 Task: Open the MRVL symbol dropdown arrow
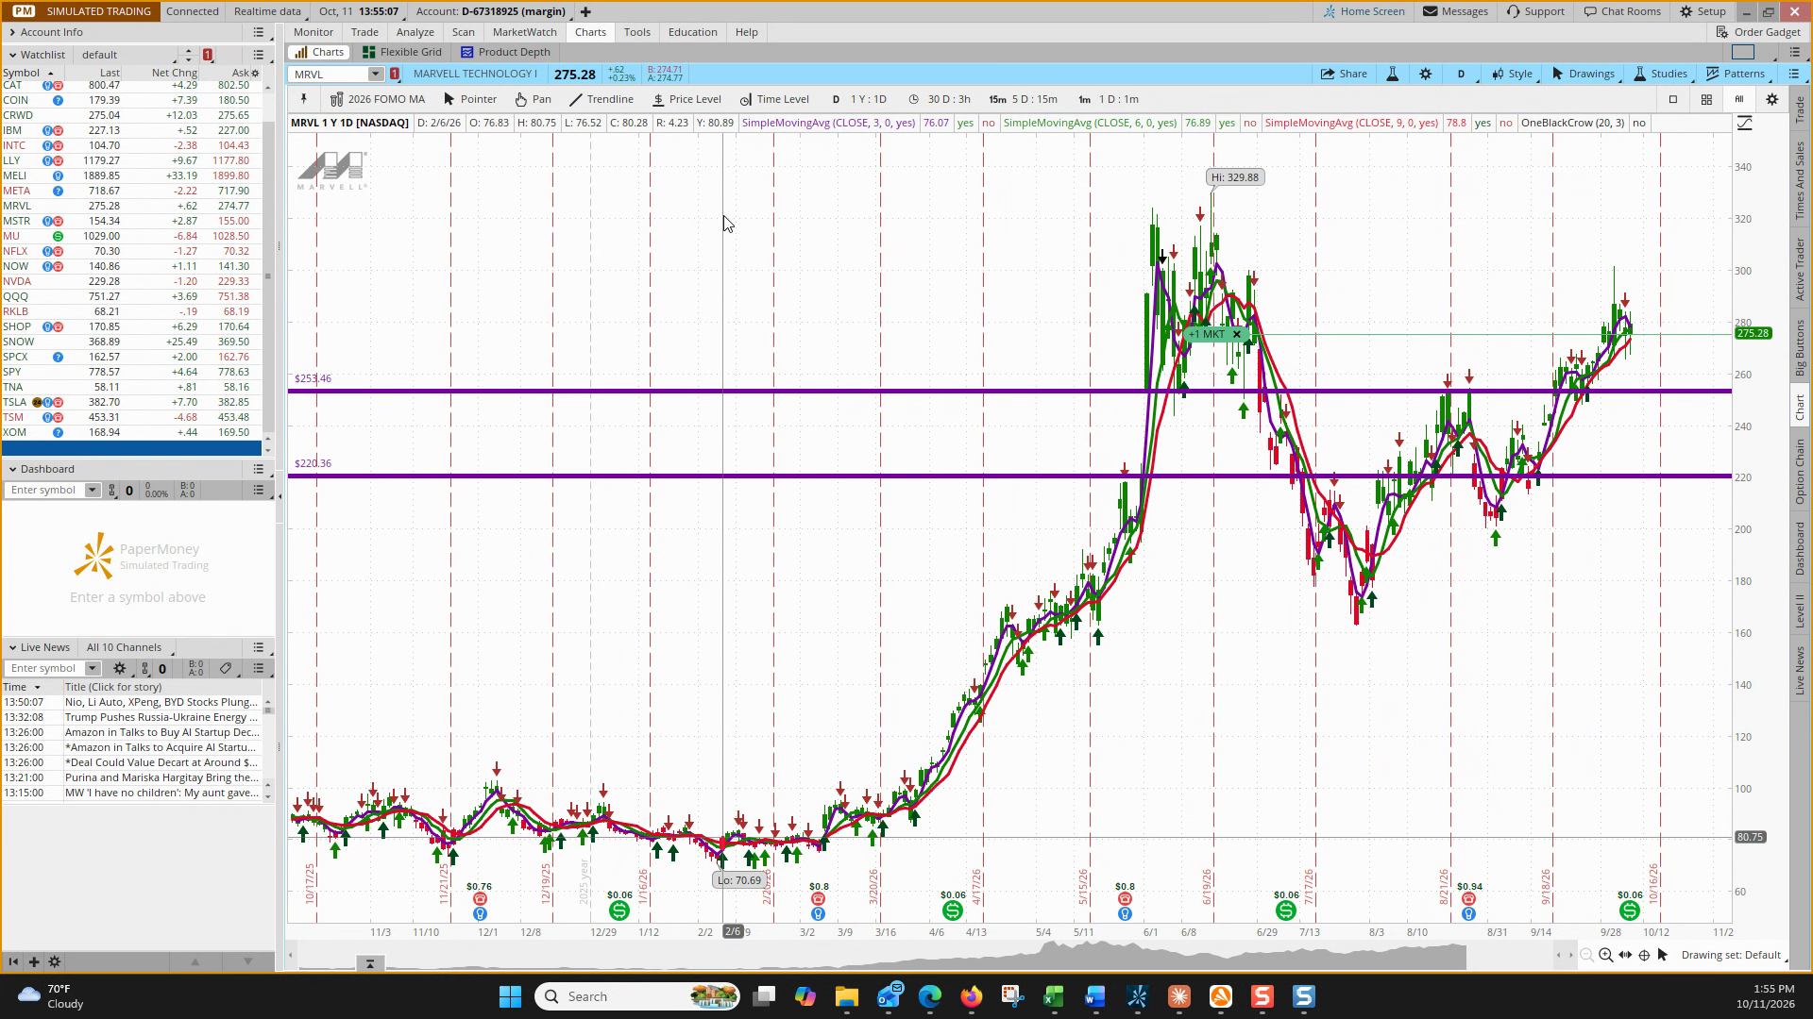[x=375, y=74]
